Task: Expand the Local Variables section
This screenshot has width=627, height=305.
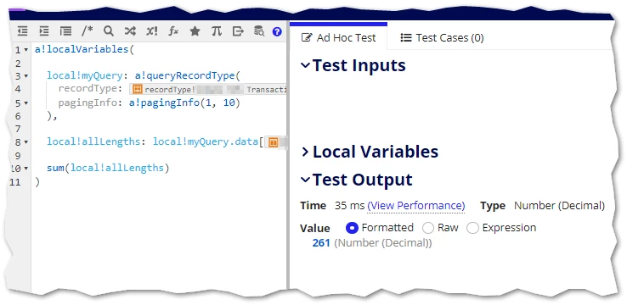Action: pos(305,152)
